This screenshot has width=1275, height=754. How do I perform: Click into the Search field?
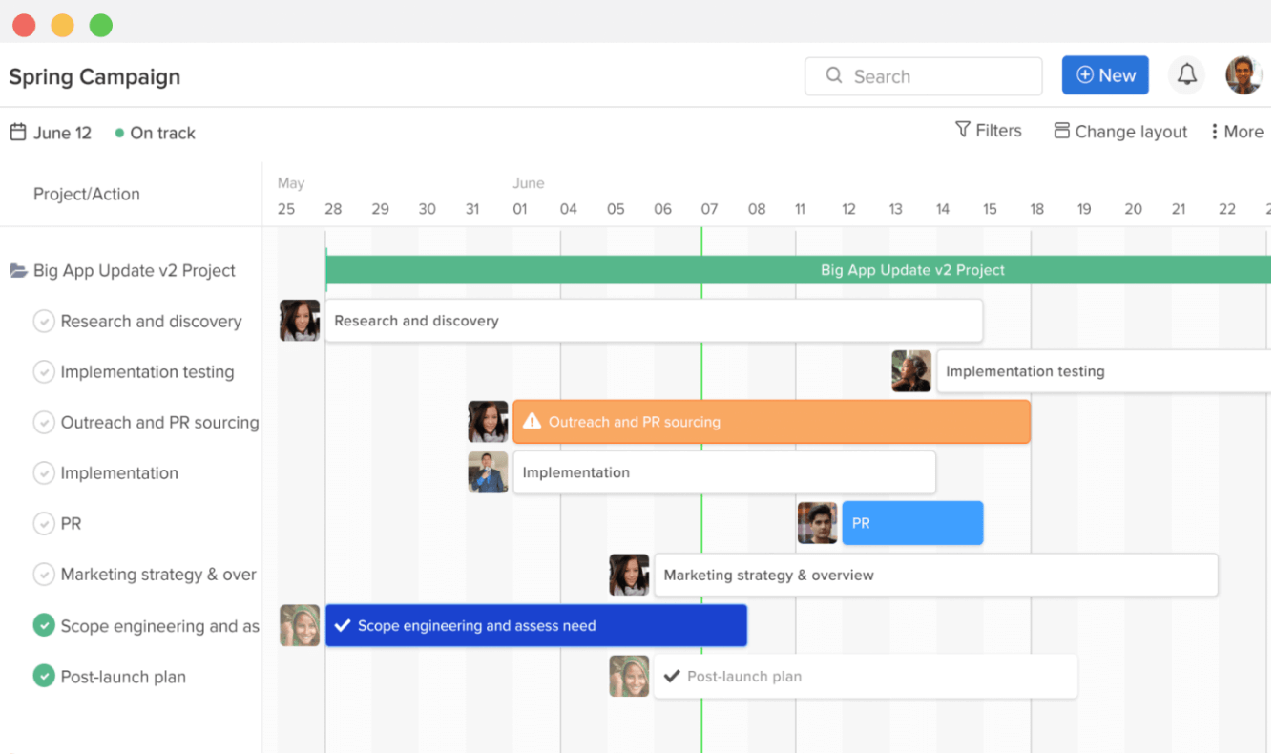pos(923,76)
